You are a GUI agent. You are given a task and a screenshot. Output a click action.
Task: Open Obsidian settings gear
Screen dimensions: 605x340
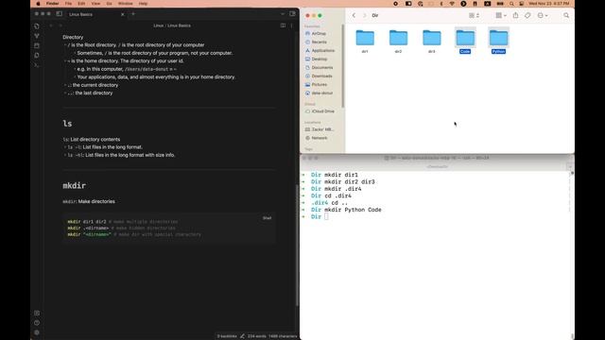(x=37, y=332)
